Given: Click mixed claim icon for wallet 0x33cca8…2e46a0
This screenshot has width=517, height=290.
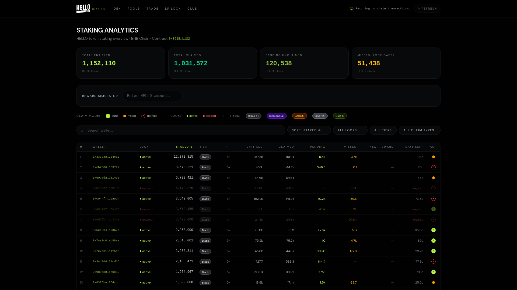Looking at the screenshot, I should pos(434,157).
